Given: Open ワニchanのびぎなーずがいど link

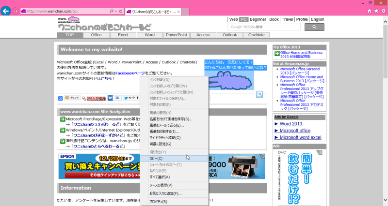Looking at the screenshot, I should pos(98,135).
